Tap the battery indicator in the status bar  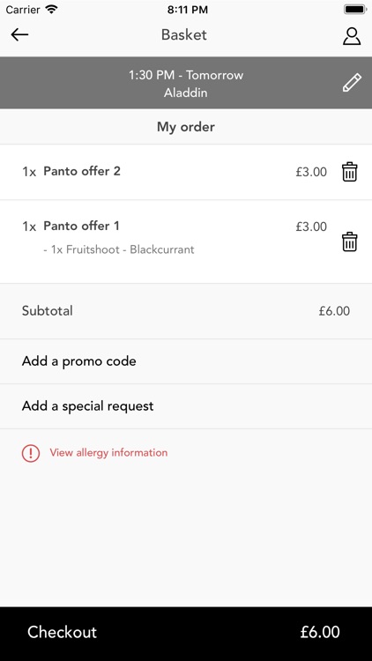(355, 10)
